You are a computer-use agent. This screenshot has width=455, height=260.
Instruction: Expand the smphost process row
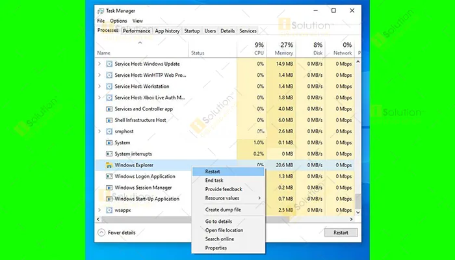(x=99, y=131)
